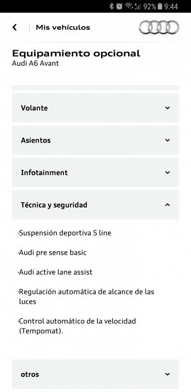The width and height of the screenshot is (191, 392).
Task: Tap the back arrow icon
Action: click(15, 27)
